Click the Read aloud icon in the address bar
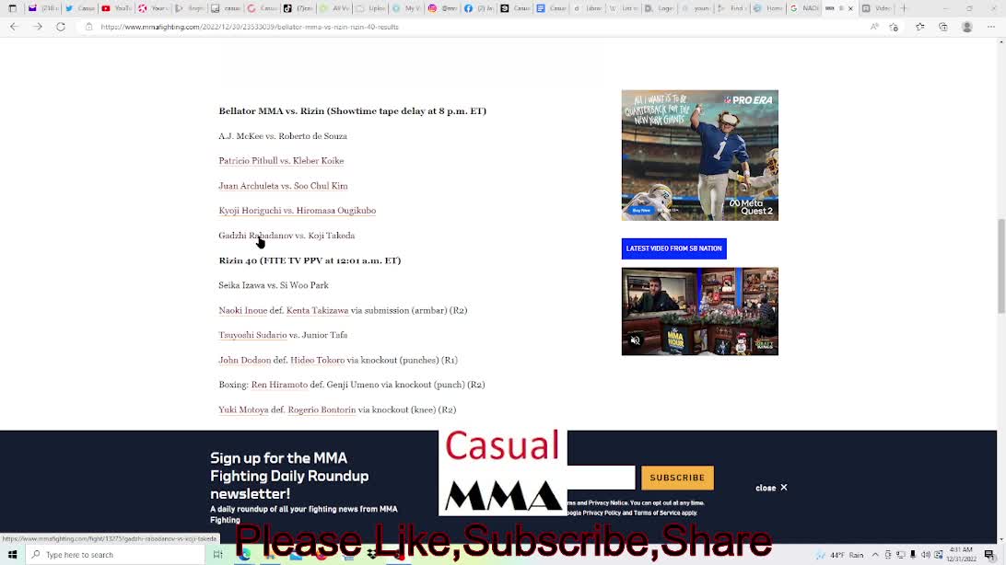This screenshot has width=1006, height=565. [x=874, y=27]
